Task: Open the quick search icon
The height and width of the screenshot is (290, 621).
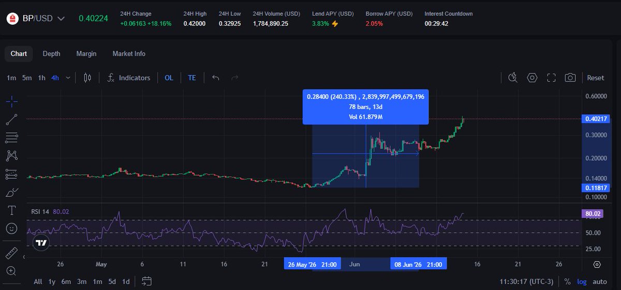Action: click(513, 78)
